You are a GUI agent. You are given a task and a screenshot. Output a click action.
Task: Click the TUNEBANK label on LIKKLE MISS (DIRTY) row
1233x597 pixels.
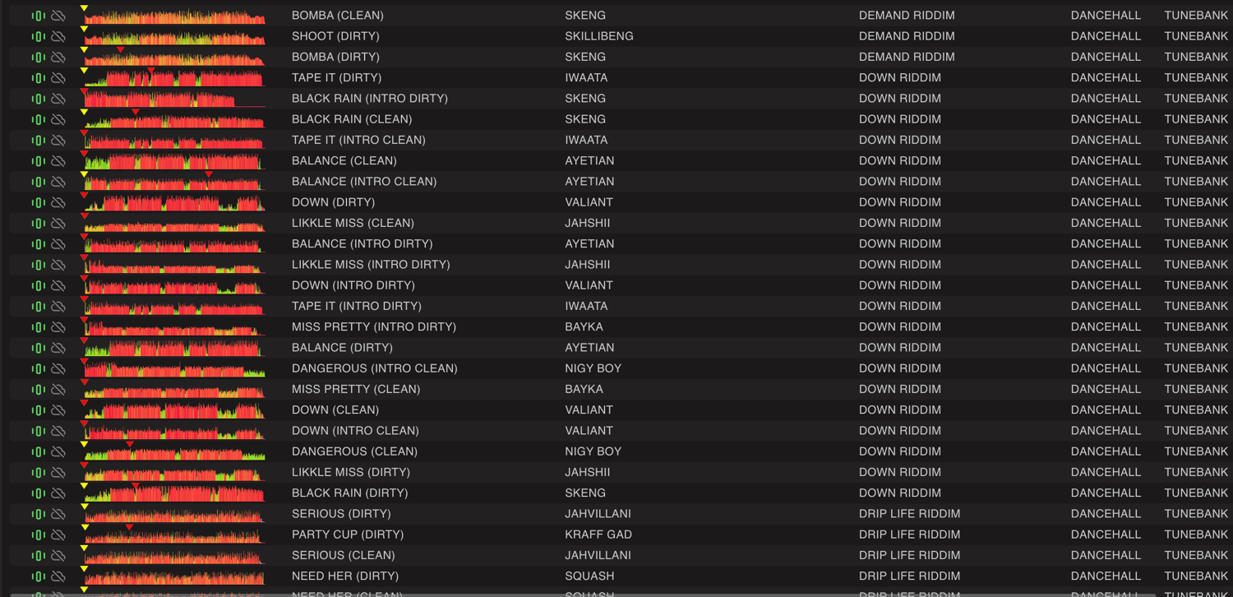point(1195,472)
